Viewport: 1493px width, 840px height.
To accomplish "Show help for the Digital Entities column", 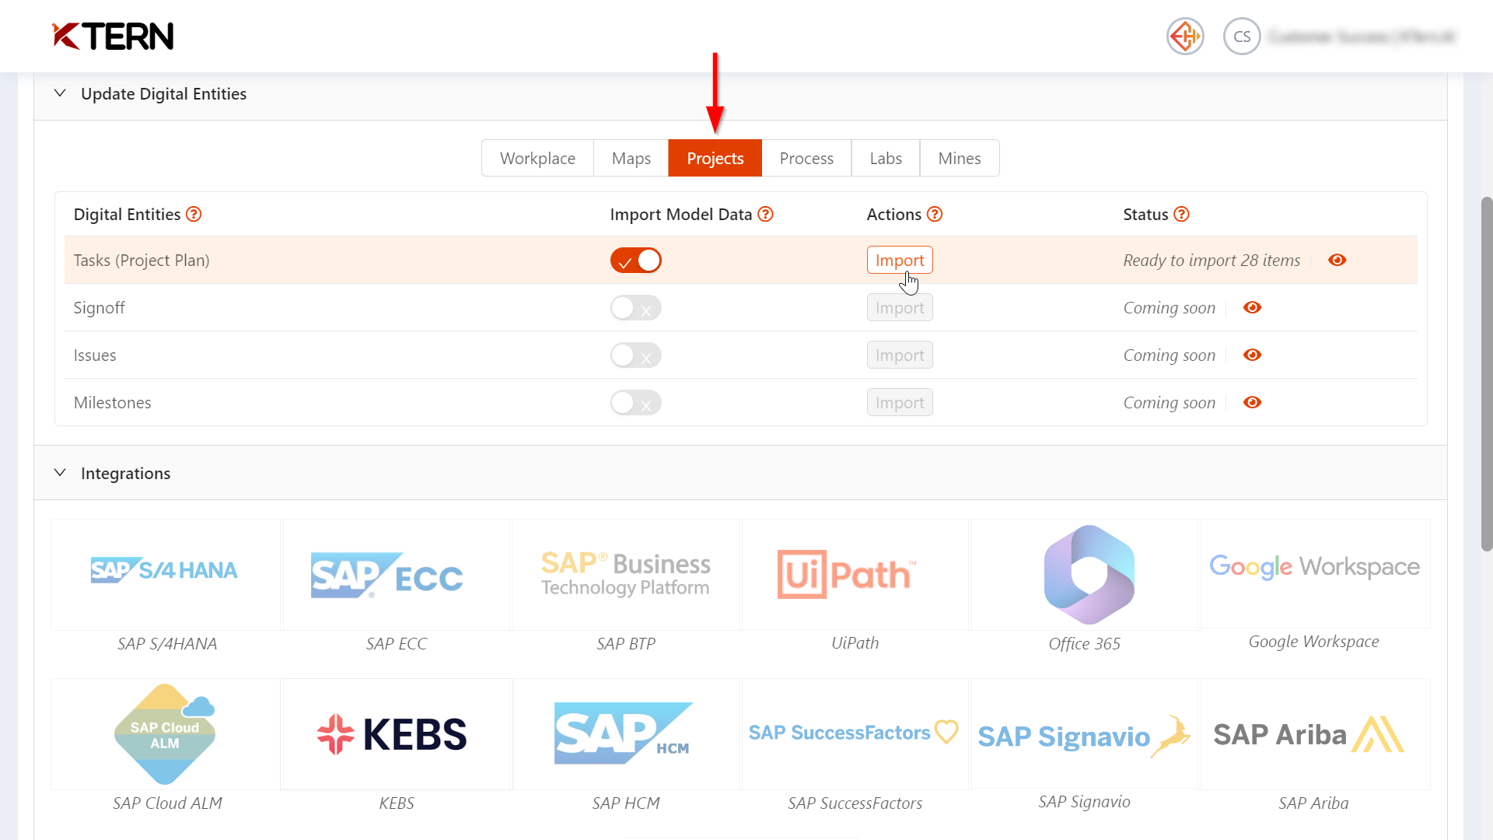I will (x=194, y=214).
